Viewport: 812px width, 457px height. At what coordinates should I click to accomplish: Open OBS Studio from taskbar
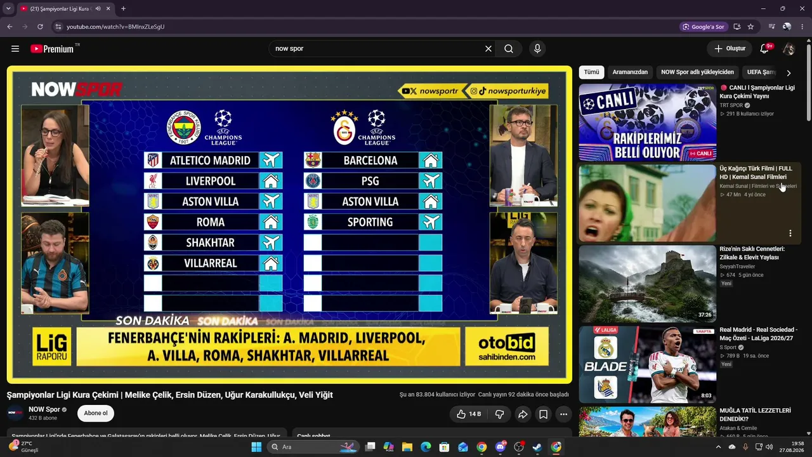coord(519,447)
